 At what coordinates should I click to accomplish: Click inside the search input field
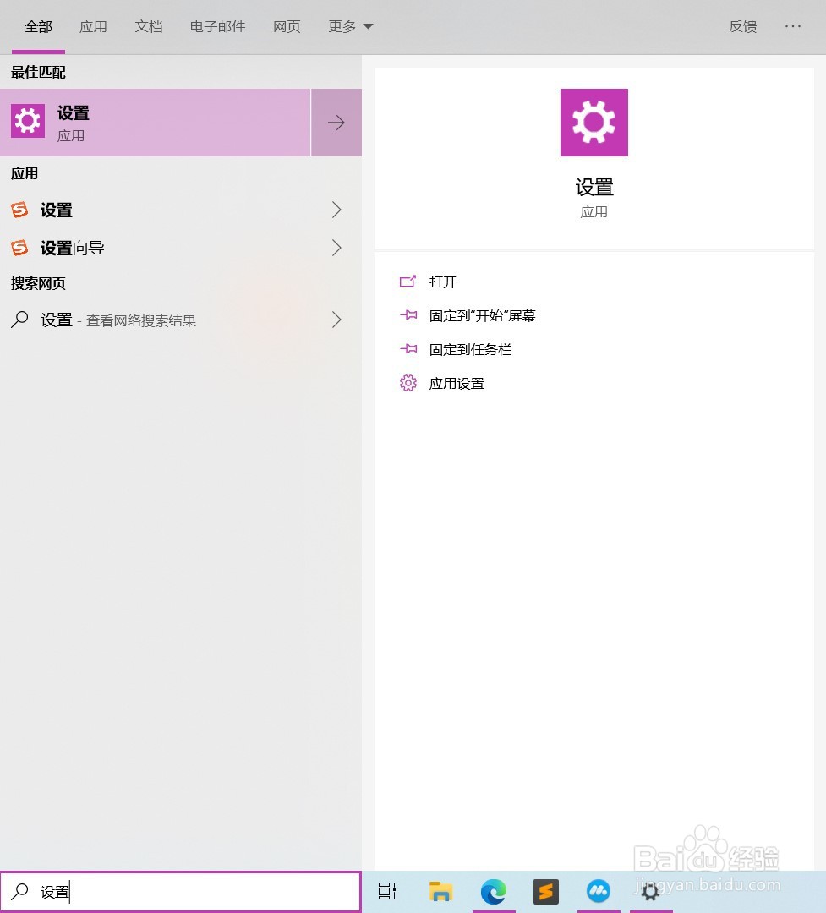tap(169, 891)
